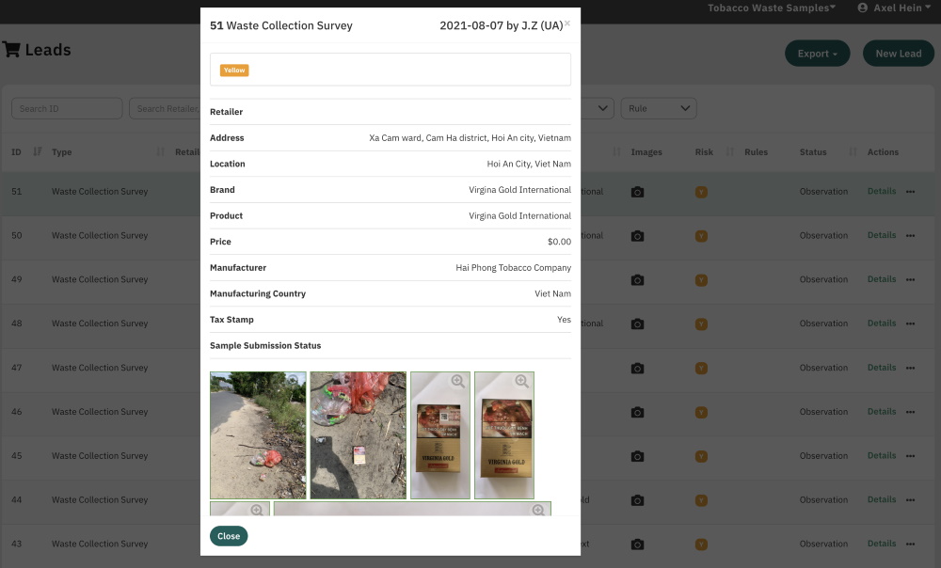This screenshot has width=941, height=568.
Task: Sort the table by the Risk column
Action: point(704,152)
